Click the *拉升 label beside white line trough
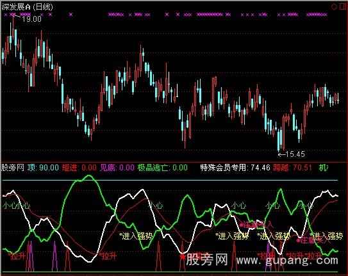 pos(108,256)
